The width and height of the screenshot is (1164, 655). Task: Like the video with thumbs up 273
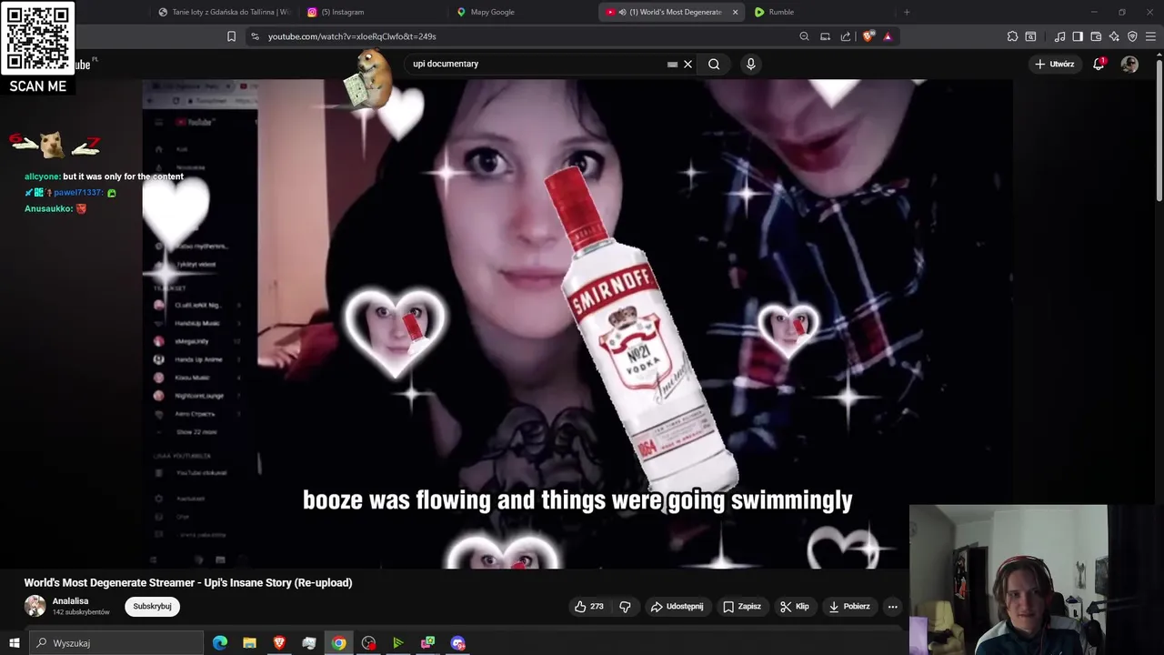(589, 606)
